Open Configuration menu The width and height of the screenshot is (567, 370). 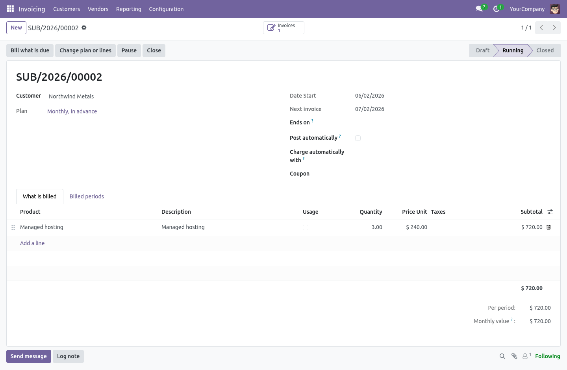point(166,9)
